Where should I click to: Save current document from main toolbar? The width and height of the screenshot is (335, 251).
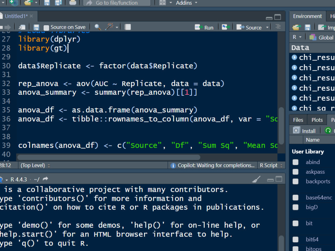coord(47,3)
